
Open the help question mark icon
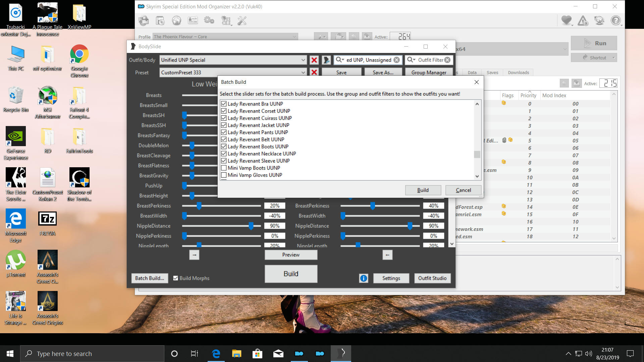[616, 21]
